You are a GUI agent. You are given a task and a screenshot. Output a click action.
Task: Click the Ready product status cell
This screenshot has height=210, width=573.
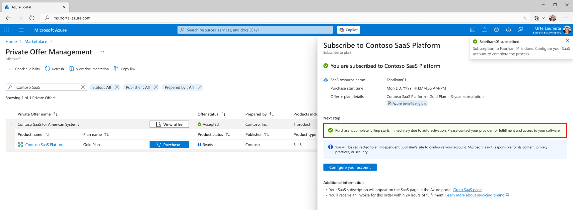pos(205,145)
